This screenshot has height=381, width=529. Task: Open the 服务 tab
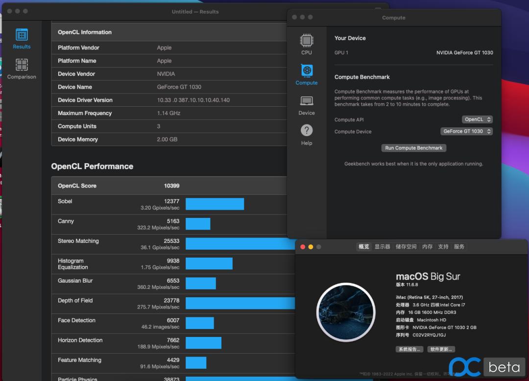click(x=459, y=247)
